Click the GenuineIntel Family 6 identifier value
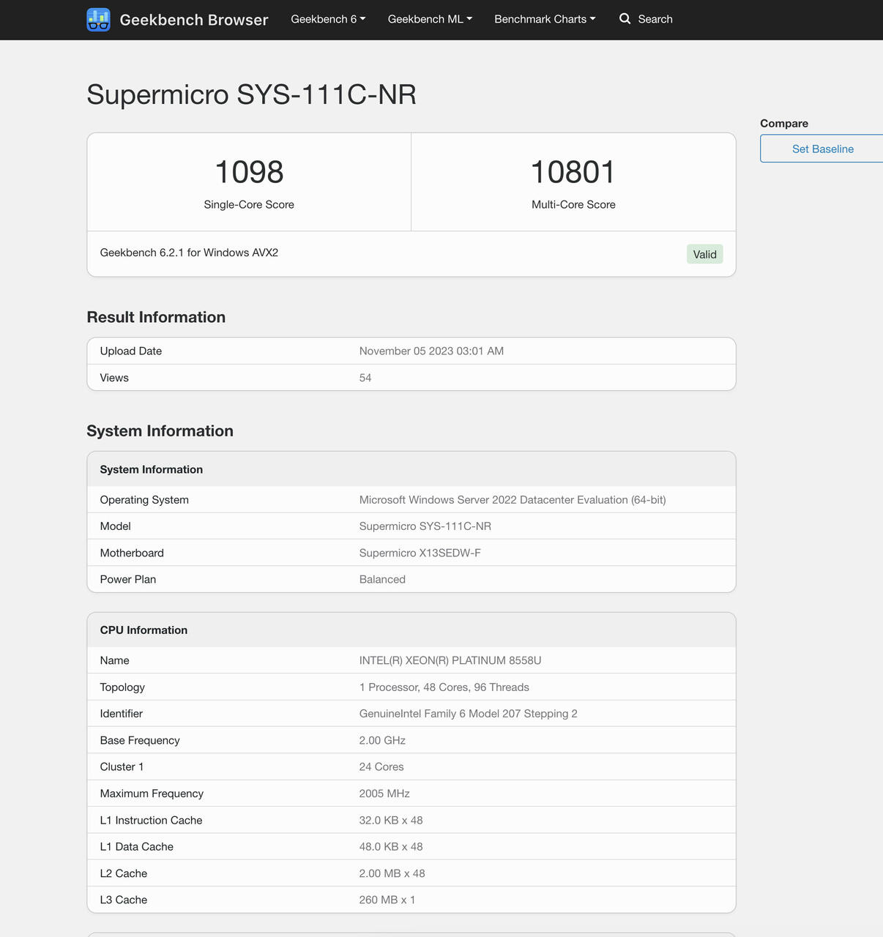Viewport: 883px width, 937px height. [469, 714]
